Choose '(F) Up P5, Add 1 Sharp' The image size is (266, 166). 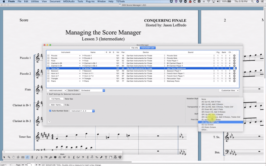click(221, 119)
